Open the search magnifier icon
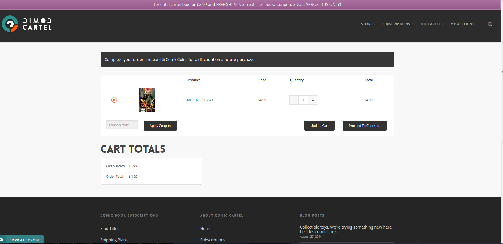 (490, 24)
